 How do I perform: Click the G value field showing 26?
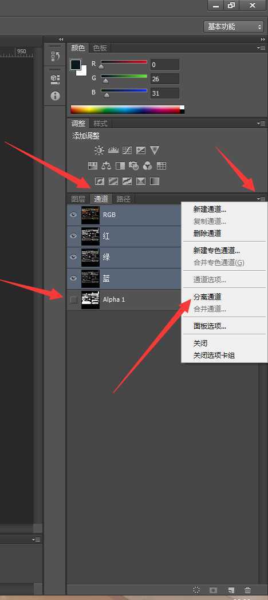[x=164, y=79]
